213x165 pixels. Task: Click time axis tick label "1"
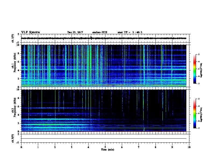(38, 147)
